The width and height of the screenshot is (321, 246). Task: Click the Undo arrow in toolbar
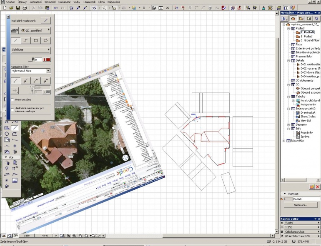tap(56, 8)
